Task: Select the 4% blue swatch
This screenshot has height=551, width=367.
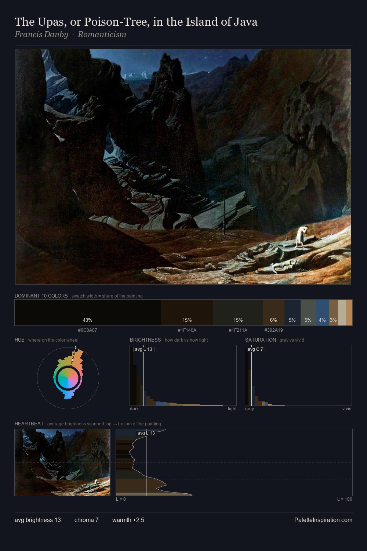Action: 322,313
